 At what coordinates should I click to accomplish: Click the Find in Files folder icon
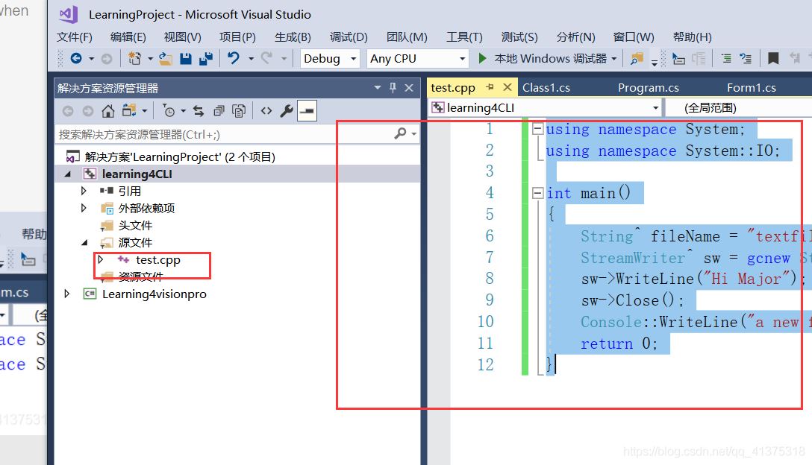click(x=637, y=58)
